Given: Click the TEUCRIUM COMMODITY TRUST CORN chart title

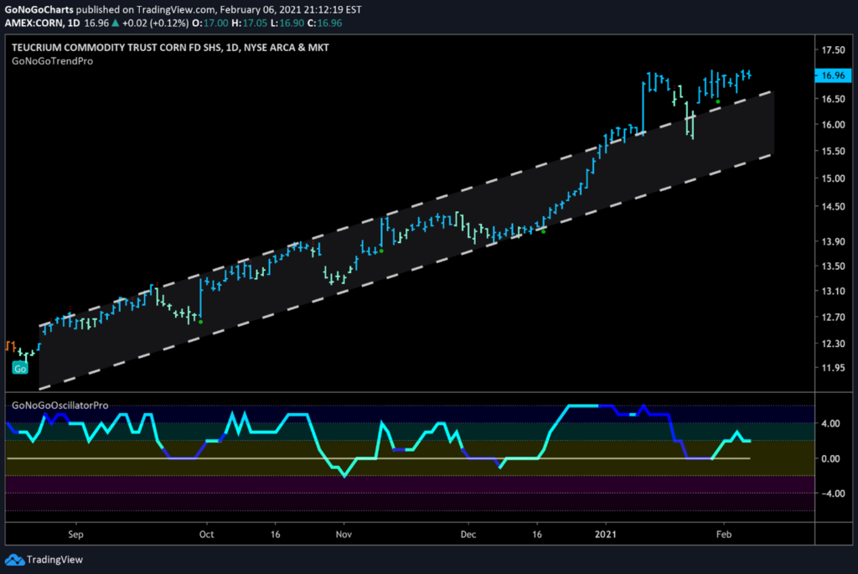Looking at the screenshot, I should (170, 48).
